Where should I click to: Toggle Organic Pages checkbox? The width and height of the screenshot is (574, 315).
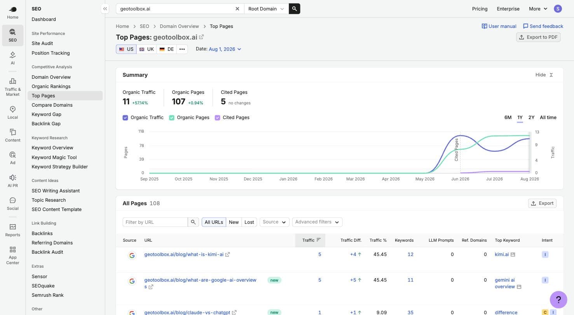point(171,118)
